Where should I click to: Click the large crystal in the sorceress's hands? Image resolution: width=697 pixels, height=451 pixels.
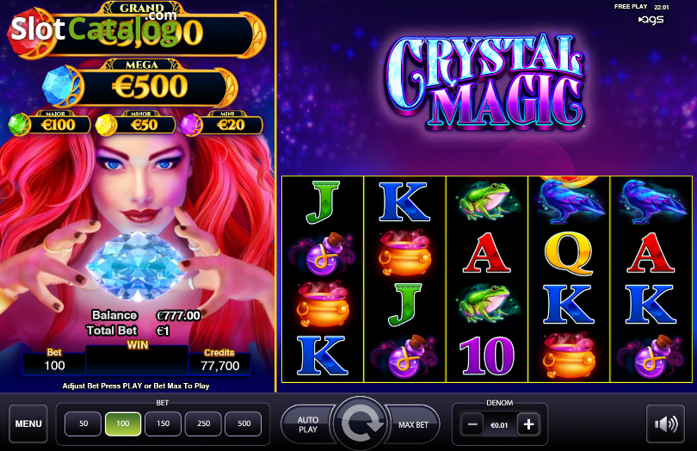pos(136,266)
